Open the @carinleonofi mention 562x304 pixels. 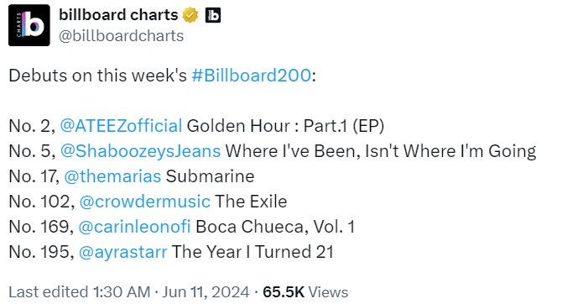pyautogui.click(x=134, y=227)
